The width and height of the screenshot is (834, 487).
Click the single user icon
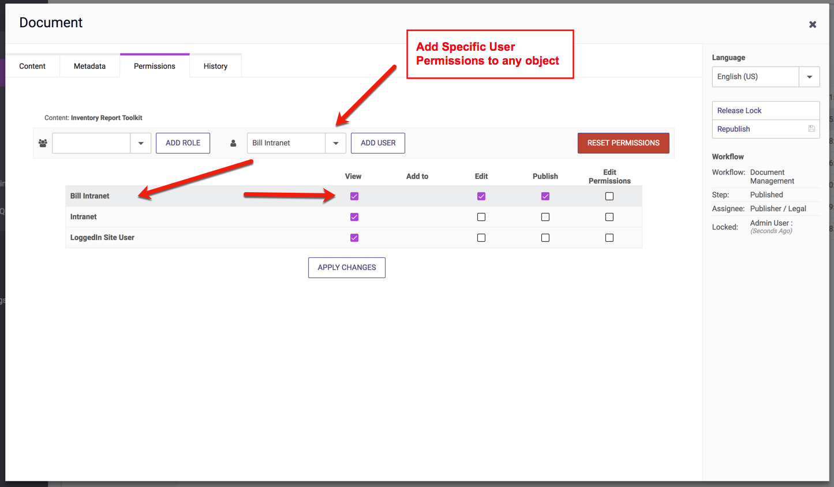(x=233, y=143)
